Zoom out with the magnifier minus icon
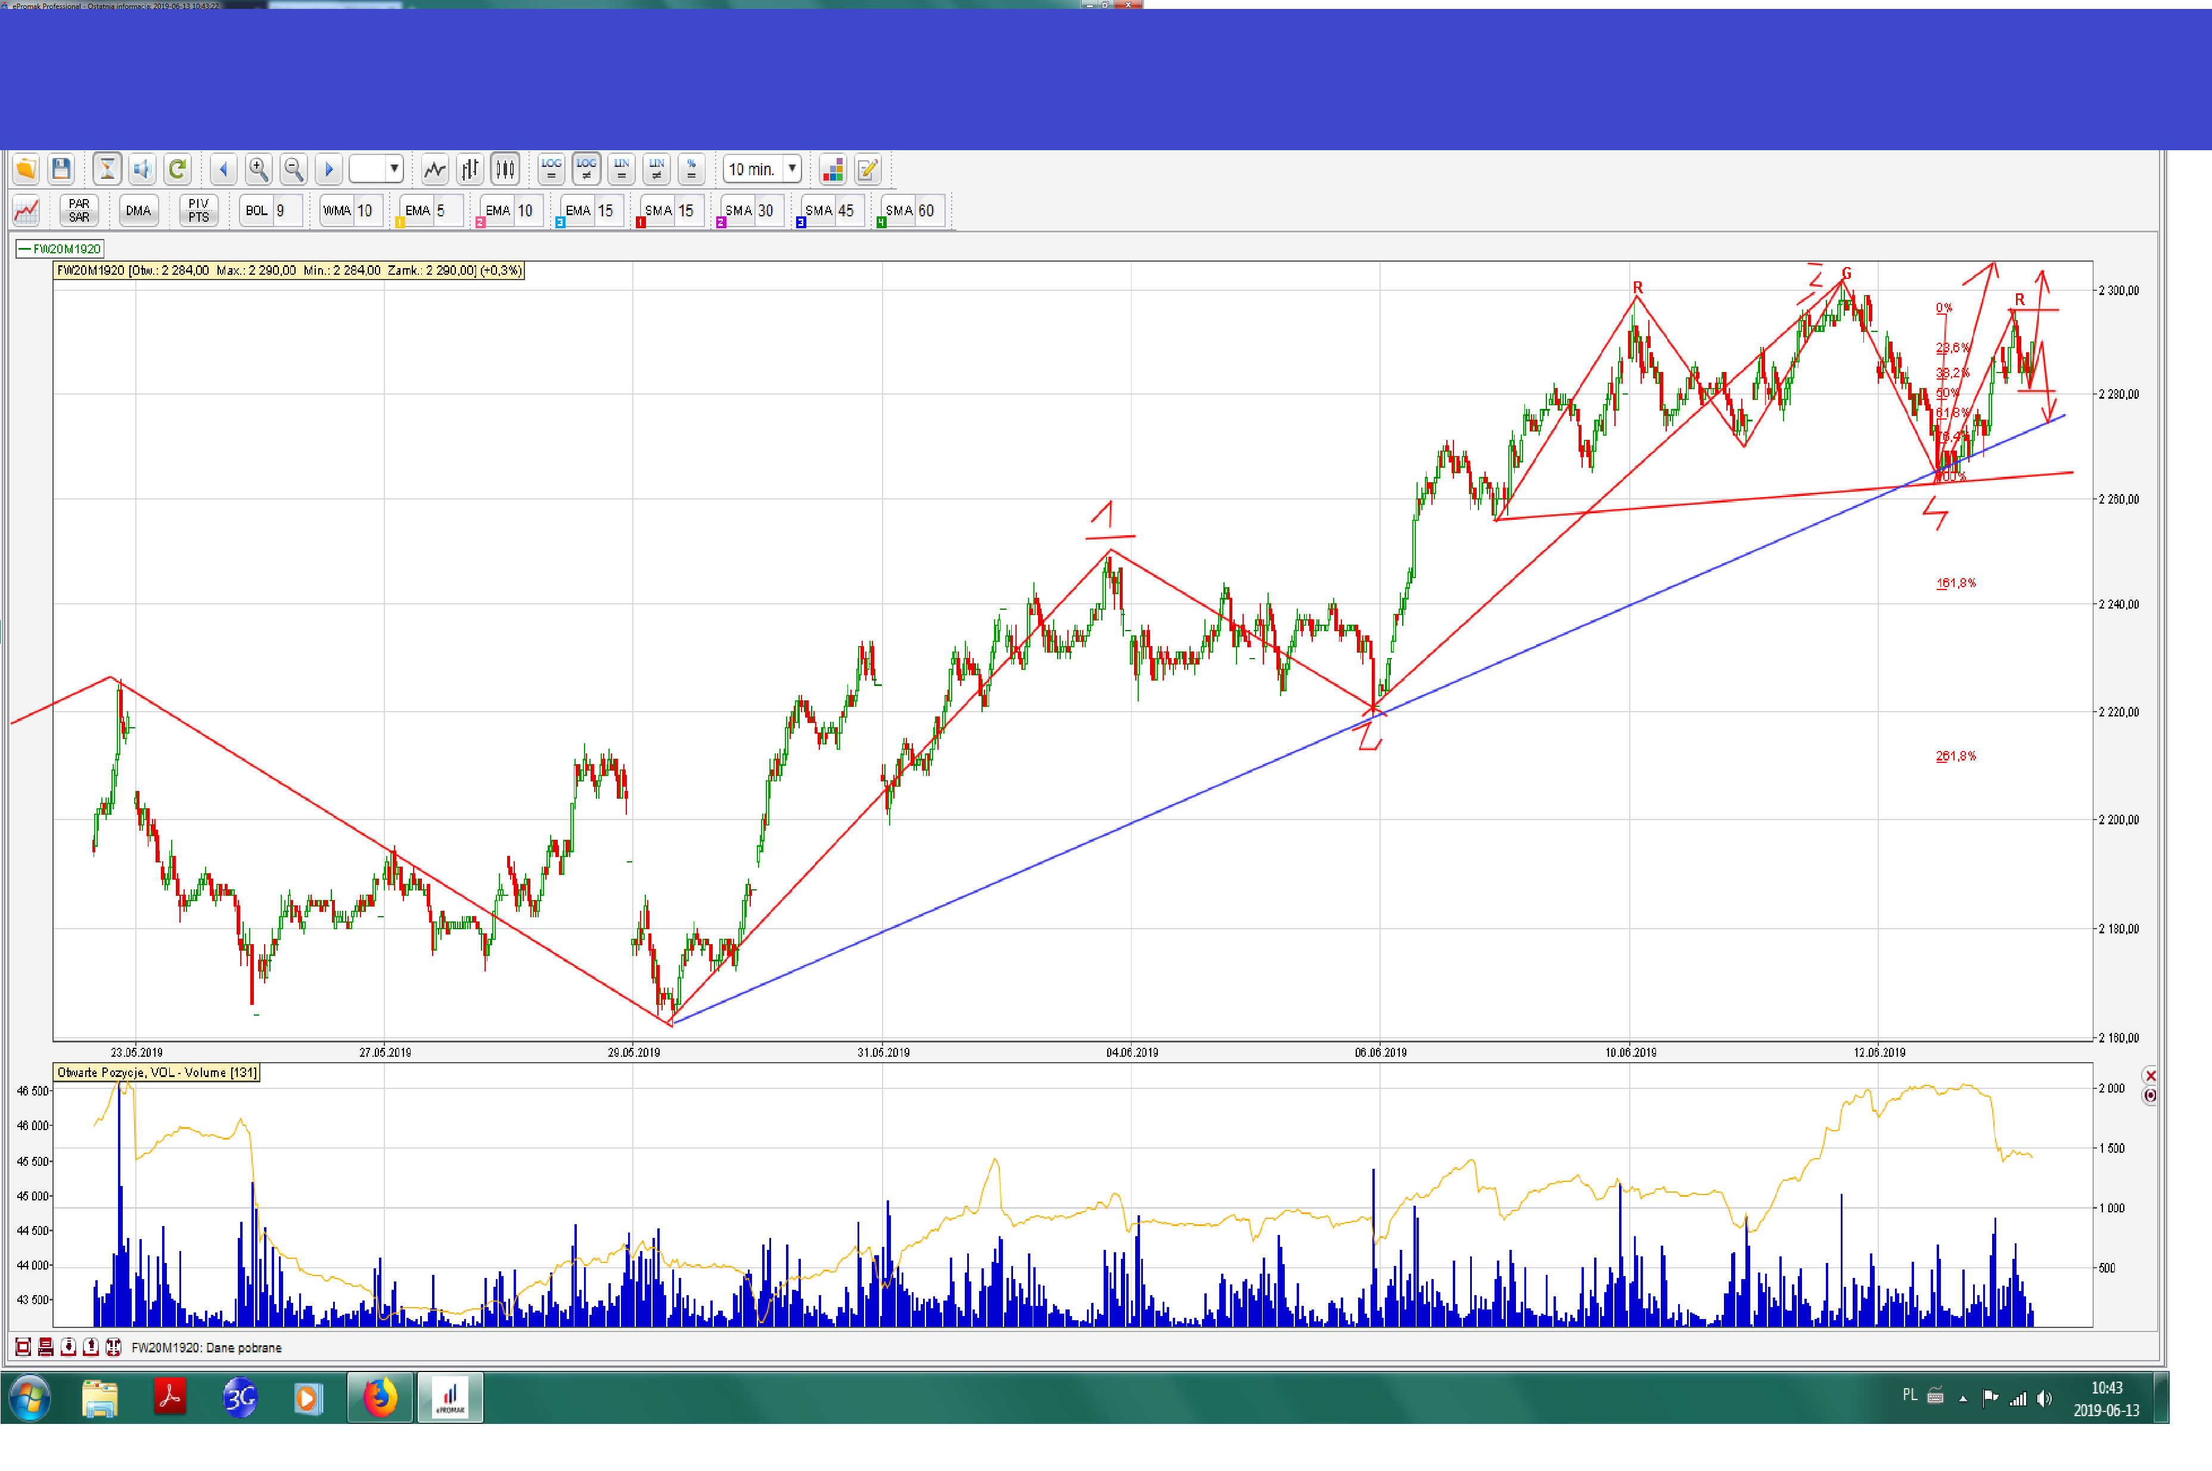2212x1471 pixels. click(294, 169)
